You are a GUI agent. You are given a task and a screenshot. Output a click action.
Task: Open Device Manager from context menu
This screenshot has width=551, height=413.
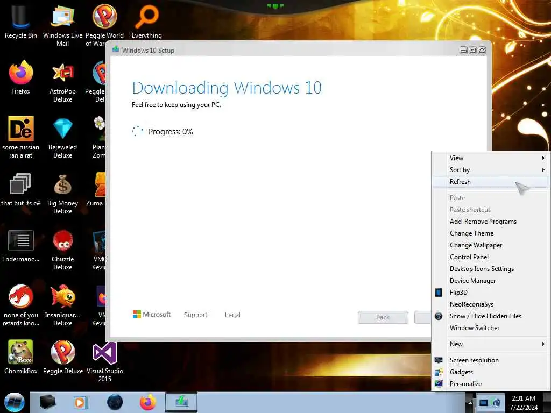click(x=490, y=281)
